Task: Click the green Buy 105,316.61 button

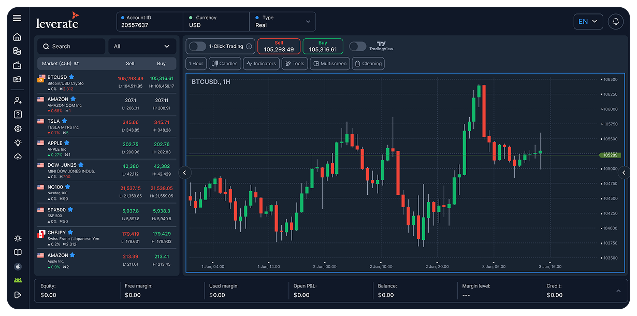Action: (323, 47)
